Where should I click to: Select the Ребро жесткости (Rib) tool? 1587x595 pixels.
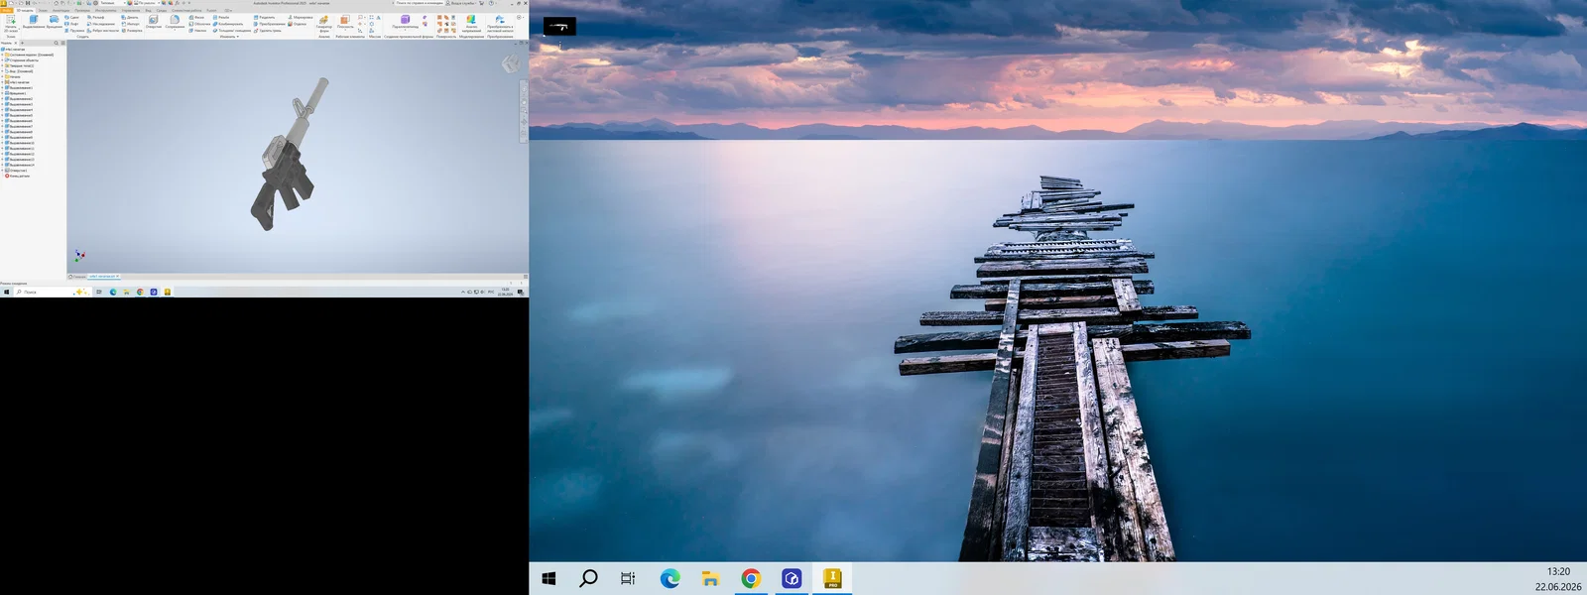(102, 31)
